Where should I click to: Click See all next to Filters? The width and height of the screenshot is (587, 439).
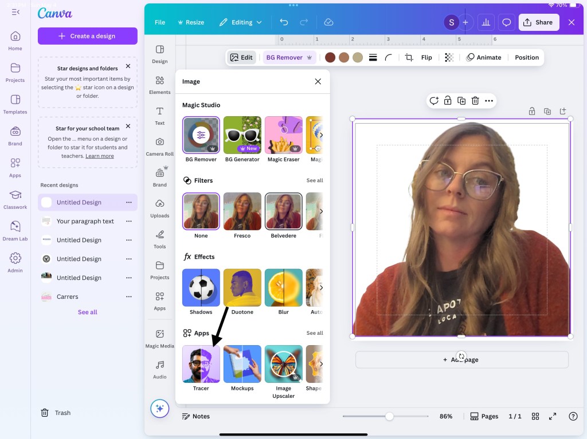[314, 180]
